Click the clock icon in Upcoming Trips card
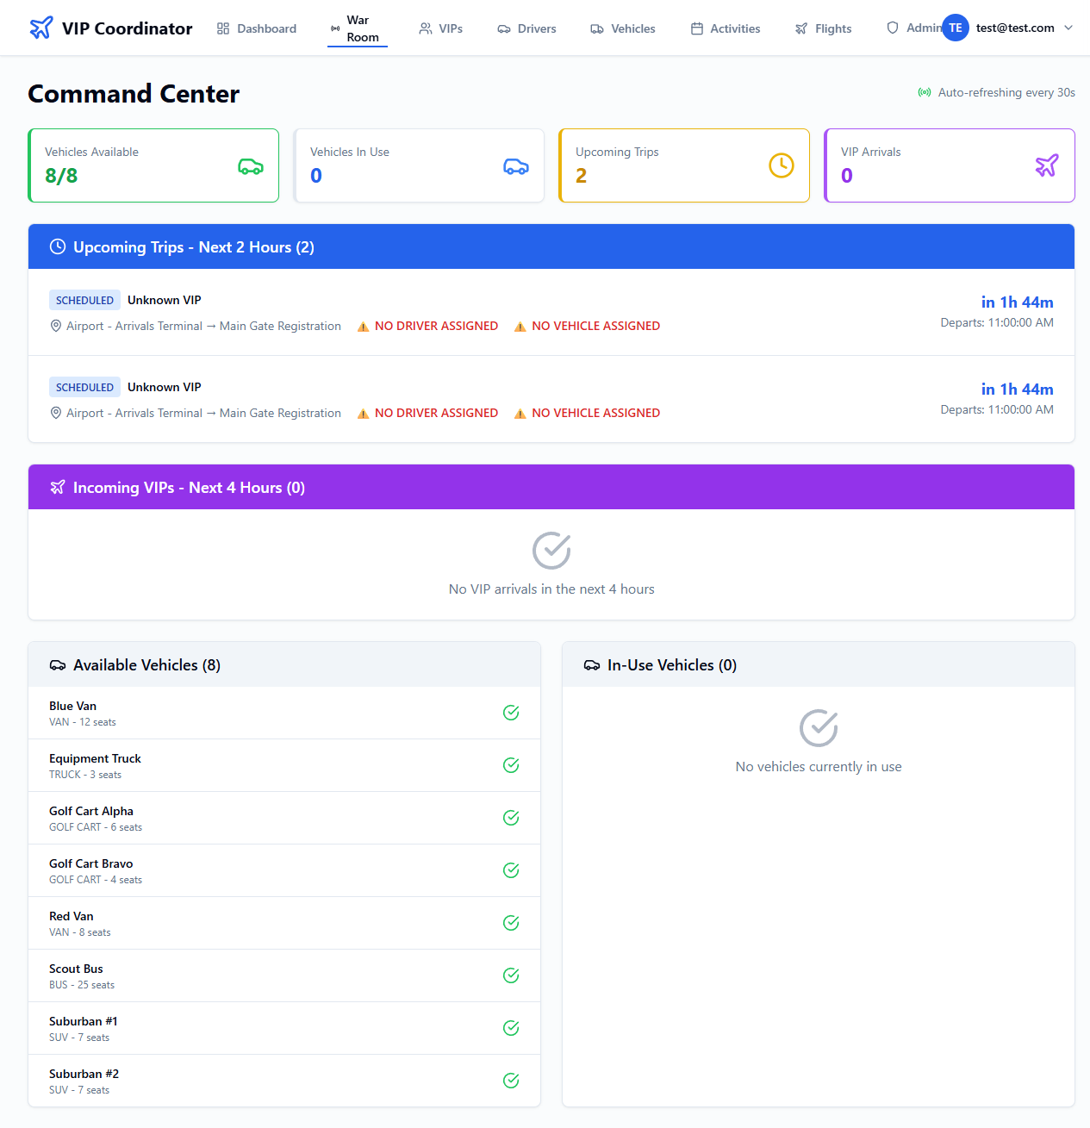This screenshot has height=1128, width=1090. click(x=781, y=165)
